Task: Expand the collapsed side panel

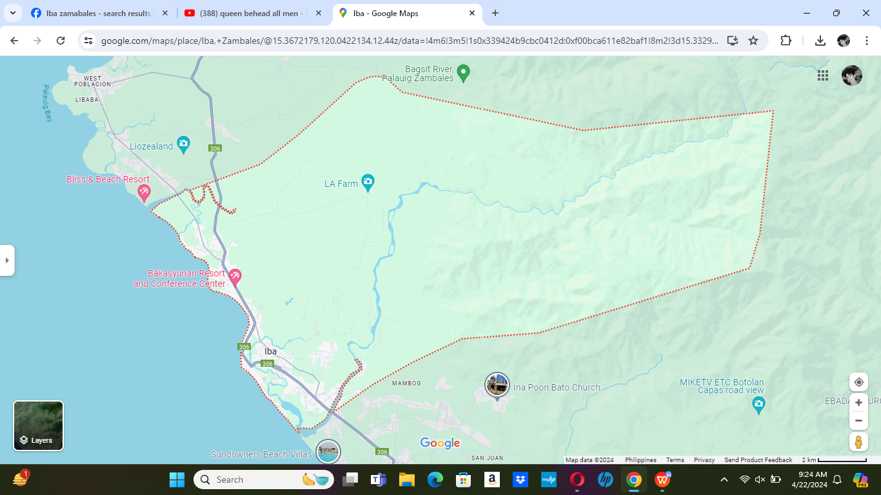Action: 7,260
